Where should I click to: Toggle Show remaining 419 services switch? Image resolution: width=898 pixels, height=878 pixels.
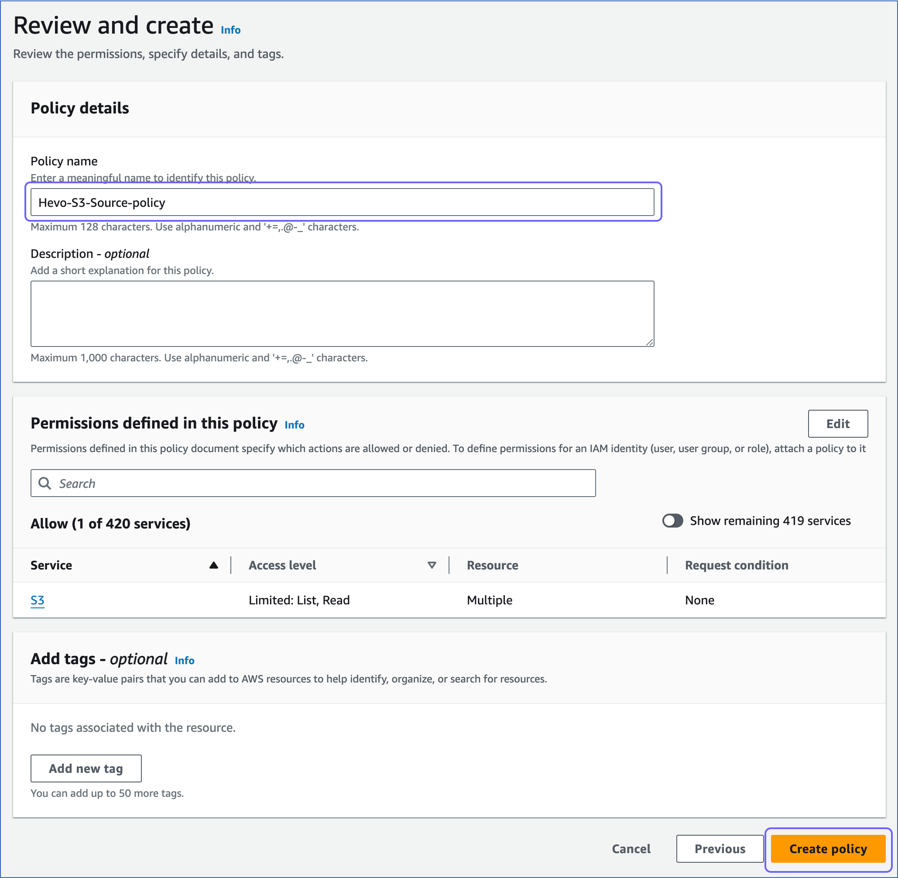(672, 521)
